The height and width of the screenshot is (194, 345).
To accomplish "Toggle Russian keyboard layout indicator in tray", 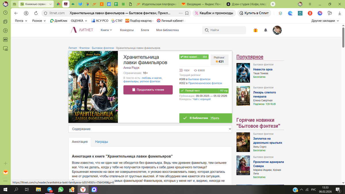I will click(x=313, y=190).
